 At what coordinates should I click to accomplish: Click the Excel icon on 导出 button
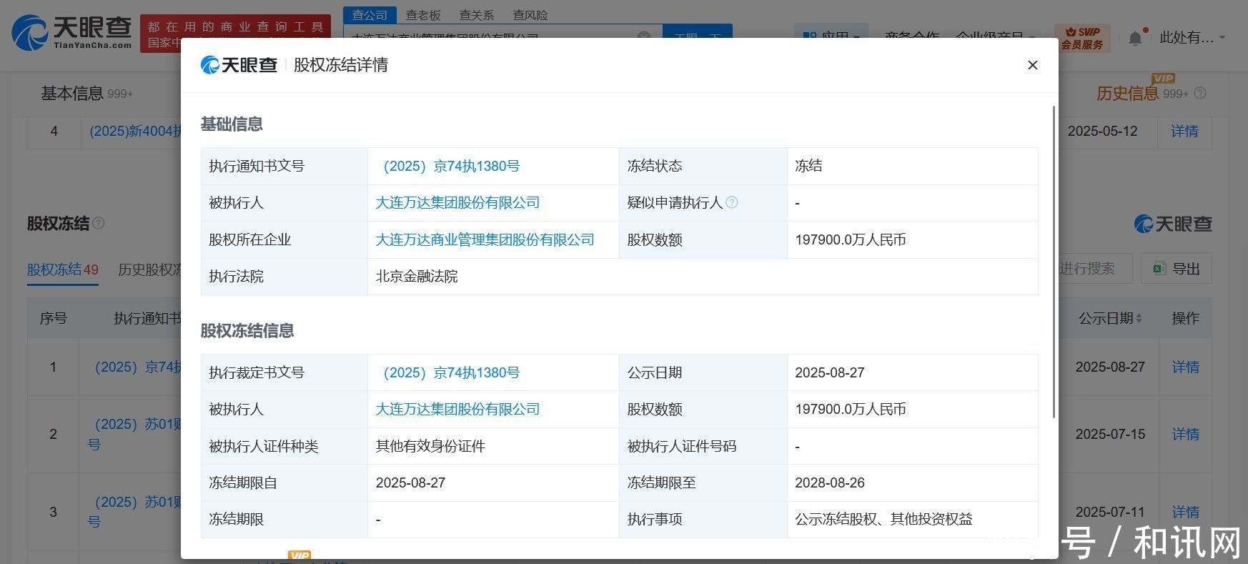pyautogui.click(x=1159, y=269)
